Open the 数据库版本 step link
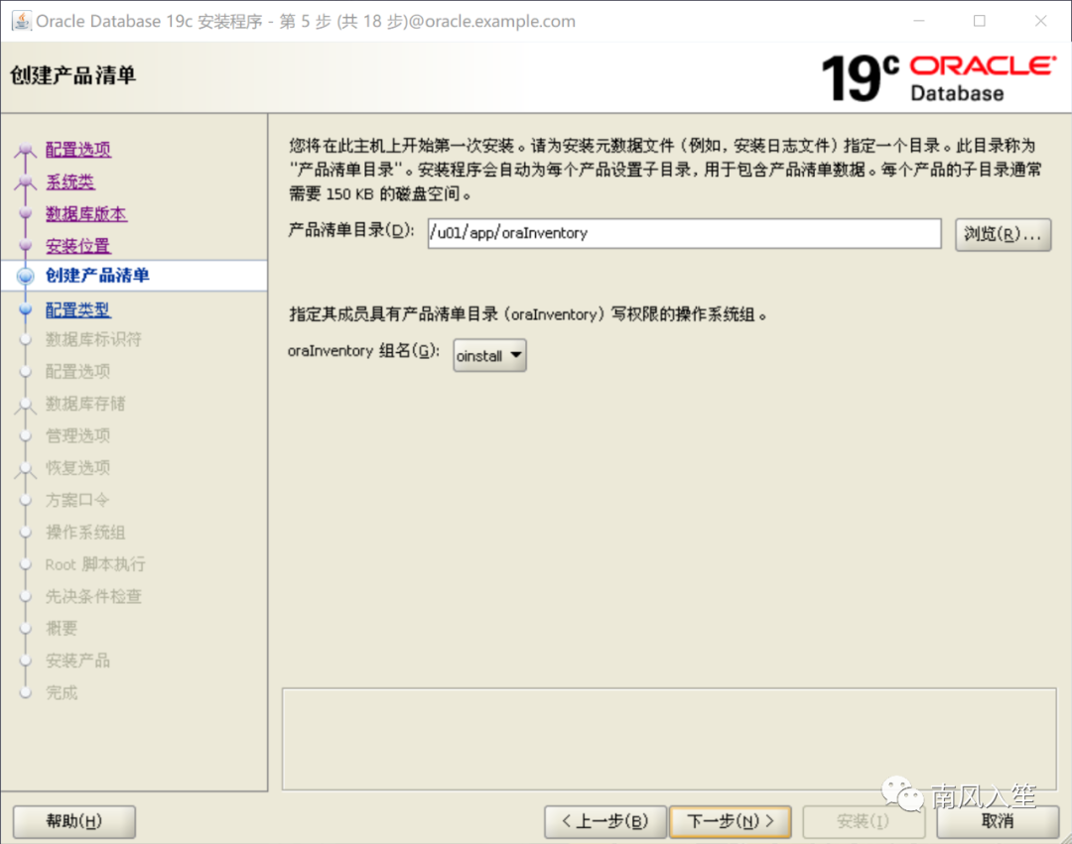 (86, 214)
